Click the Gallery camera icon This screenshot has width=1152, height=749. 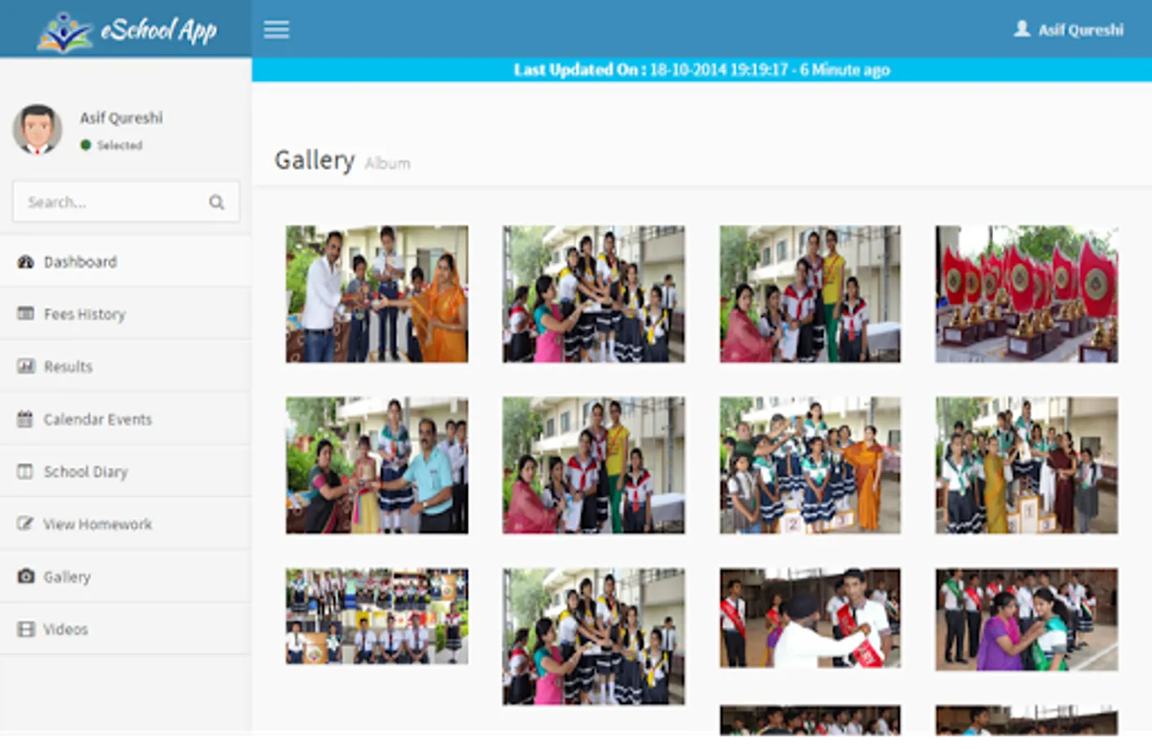click(25, 576)
